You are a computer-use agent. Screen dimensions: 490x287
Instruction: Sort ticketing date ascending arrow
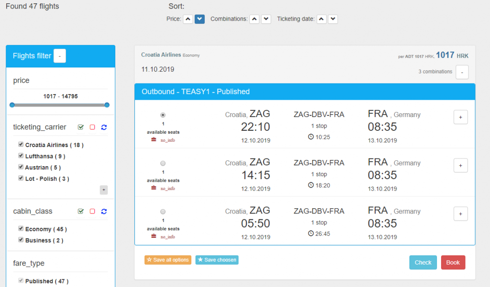click(322, 19)
